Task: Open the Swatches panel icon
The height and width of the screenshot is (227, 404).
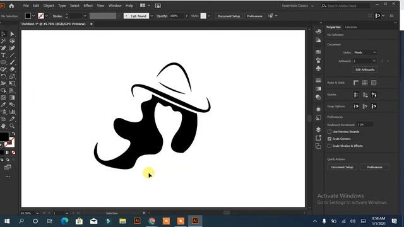Action: (x=318, y=52)
